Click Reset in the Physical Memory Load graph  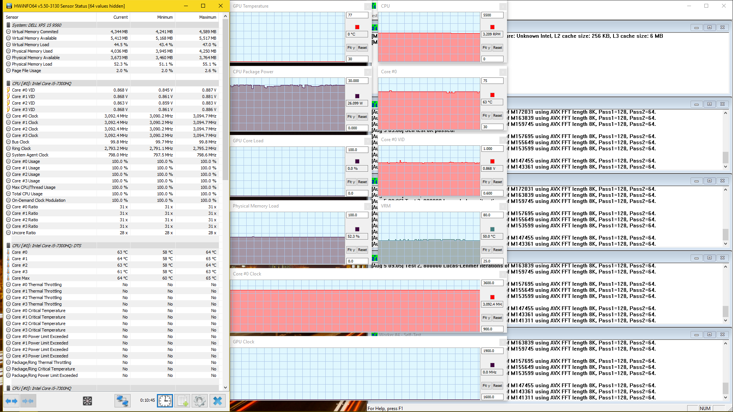pos(363,250)
